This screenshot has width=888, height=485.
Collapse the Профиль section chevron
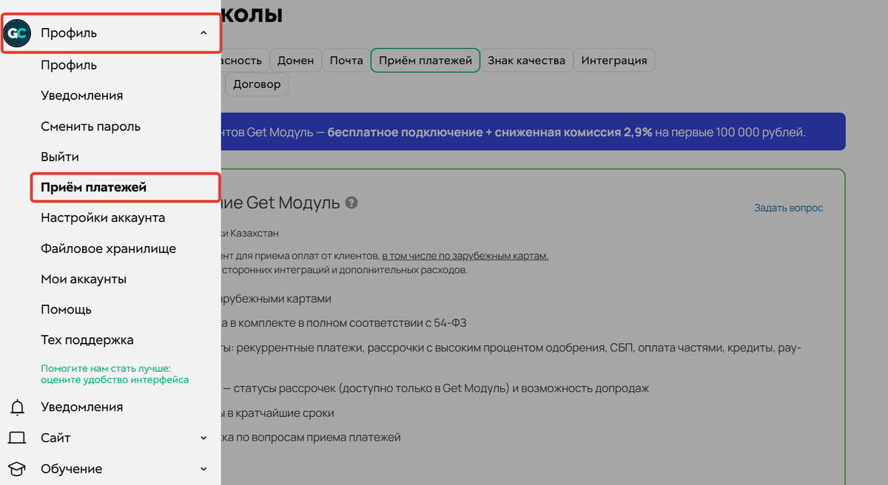[203, 33]
